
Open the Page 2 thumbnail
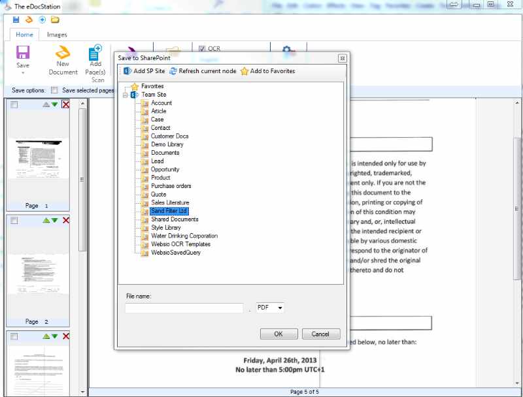pos(39,274)
